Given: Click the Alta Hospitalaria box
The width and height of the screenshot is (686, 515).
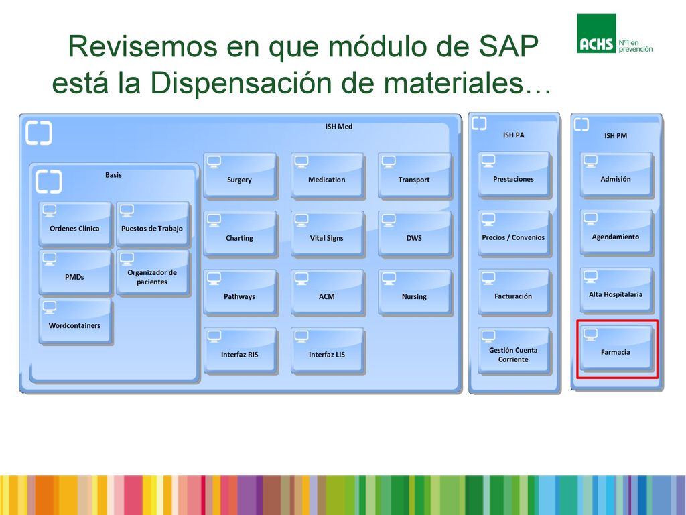Looking at the screenshot, I should tap(616, 290).
